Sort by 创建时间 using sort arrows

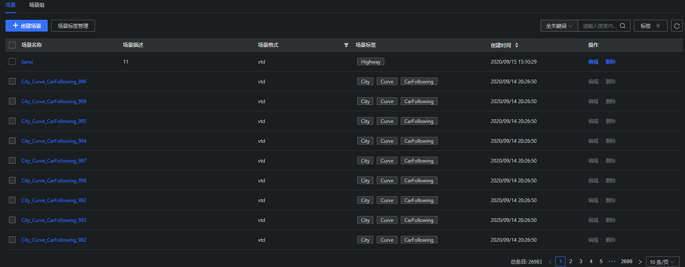pyautogui.click(x=516, y=45)
